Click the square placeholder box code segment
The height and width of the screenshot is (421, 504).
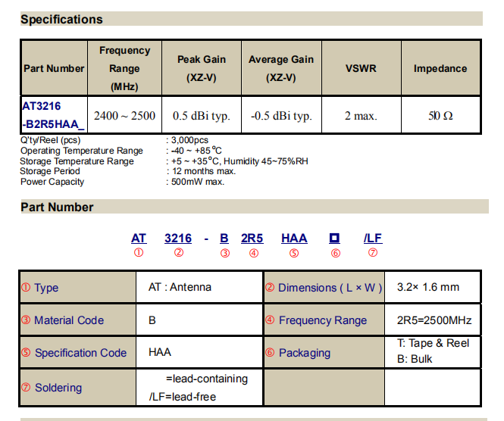tap(334, 239)
